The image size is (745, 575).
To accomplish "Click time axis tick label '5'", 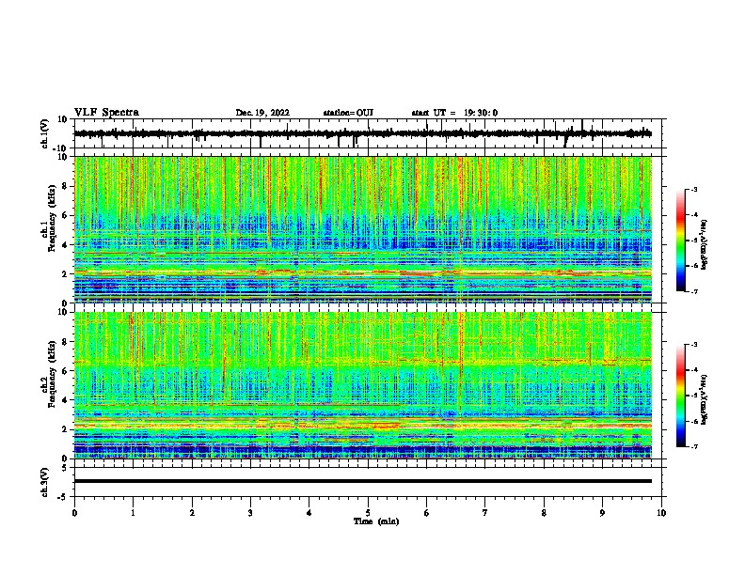I will point(368,513).
